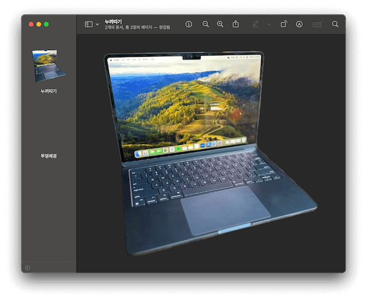Enter full screen with green button
The width and height of the screenshot is (367, 301).
(46, 24)
